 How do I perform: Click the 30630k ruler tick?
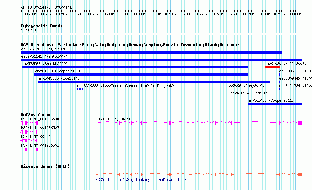coord(30,14)
